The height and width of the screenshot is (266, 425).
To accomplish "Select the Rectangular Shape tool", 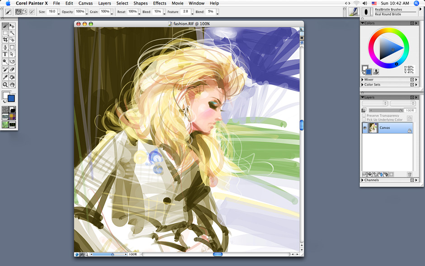I will point(12,47).
